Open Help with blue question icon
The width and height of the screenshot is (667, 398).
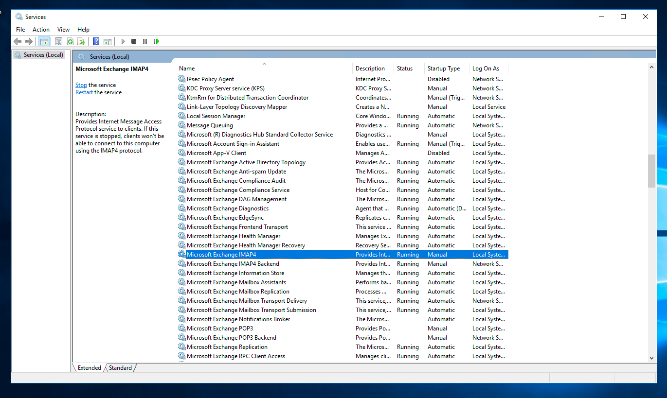point(96,41)
